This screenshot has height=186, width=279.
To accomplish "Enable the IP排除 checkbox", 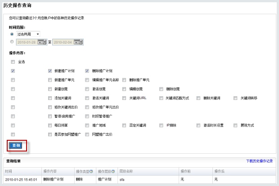I will pos(162,125).
